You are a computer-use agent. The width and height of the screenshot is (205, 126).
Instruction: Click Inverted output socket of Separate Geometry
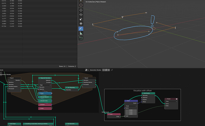52,83
